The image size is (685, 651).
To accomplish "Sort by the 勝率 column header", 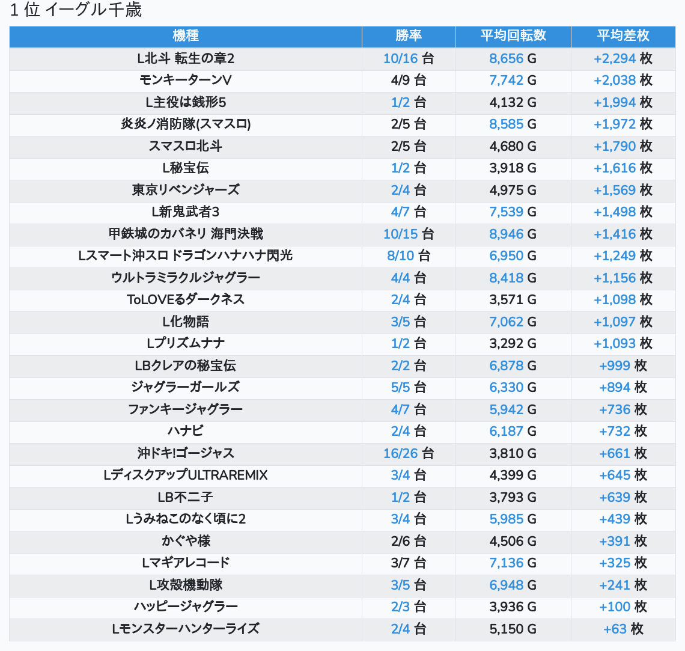I will point(409,36).
